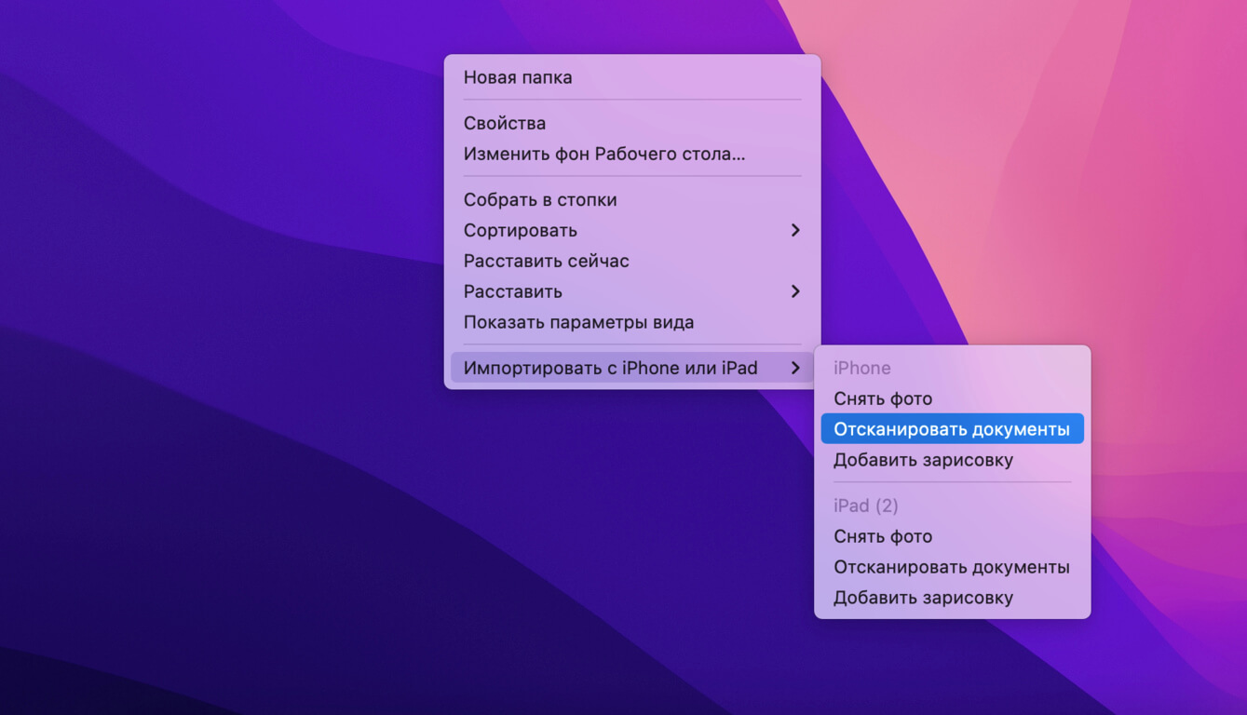Click "Снять фото" in the iPhone section
The width and height of the screenshot is (1247, 715).
(882, 398)
